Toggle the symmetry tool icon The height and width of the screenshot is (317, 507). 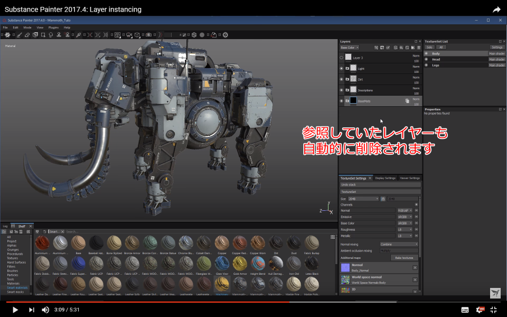(90, 35)
